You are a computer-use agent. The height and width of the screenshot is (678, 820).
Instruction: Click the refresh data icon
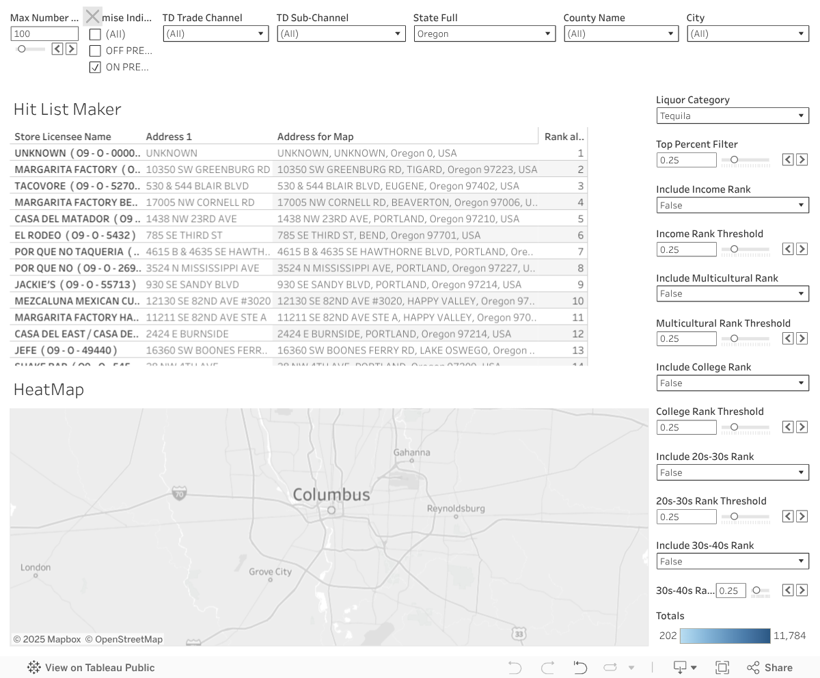[608, 667]
